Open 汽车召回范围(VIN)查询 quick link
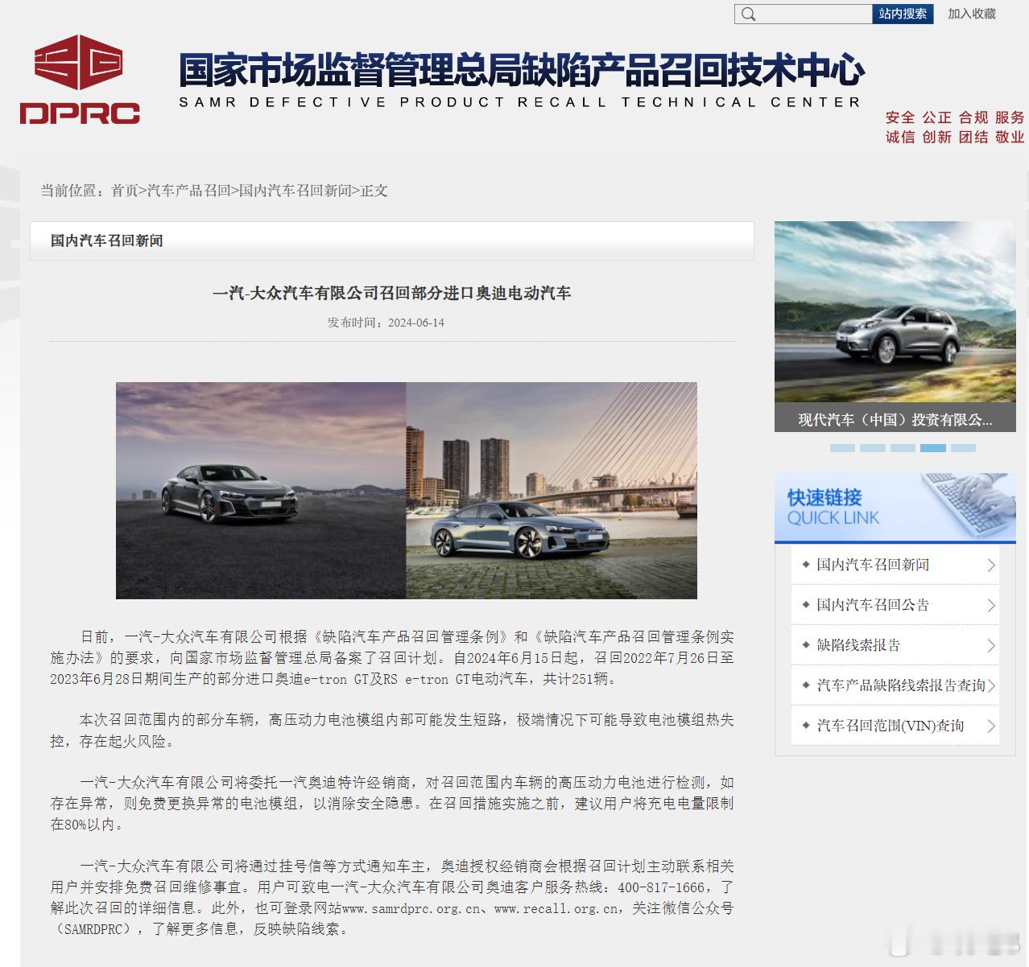The width and height of the screenshot is (1029, 967). coord(891,726)
